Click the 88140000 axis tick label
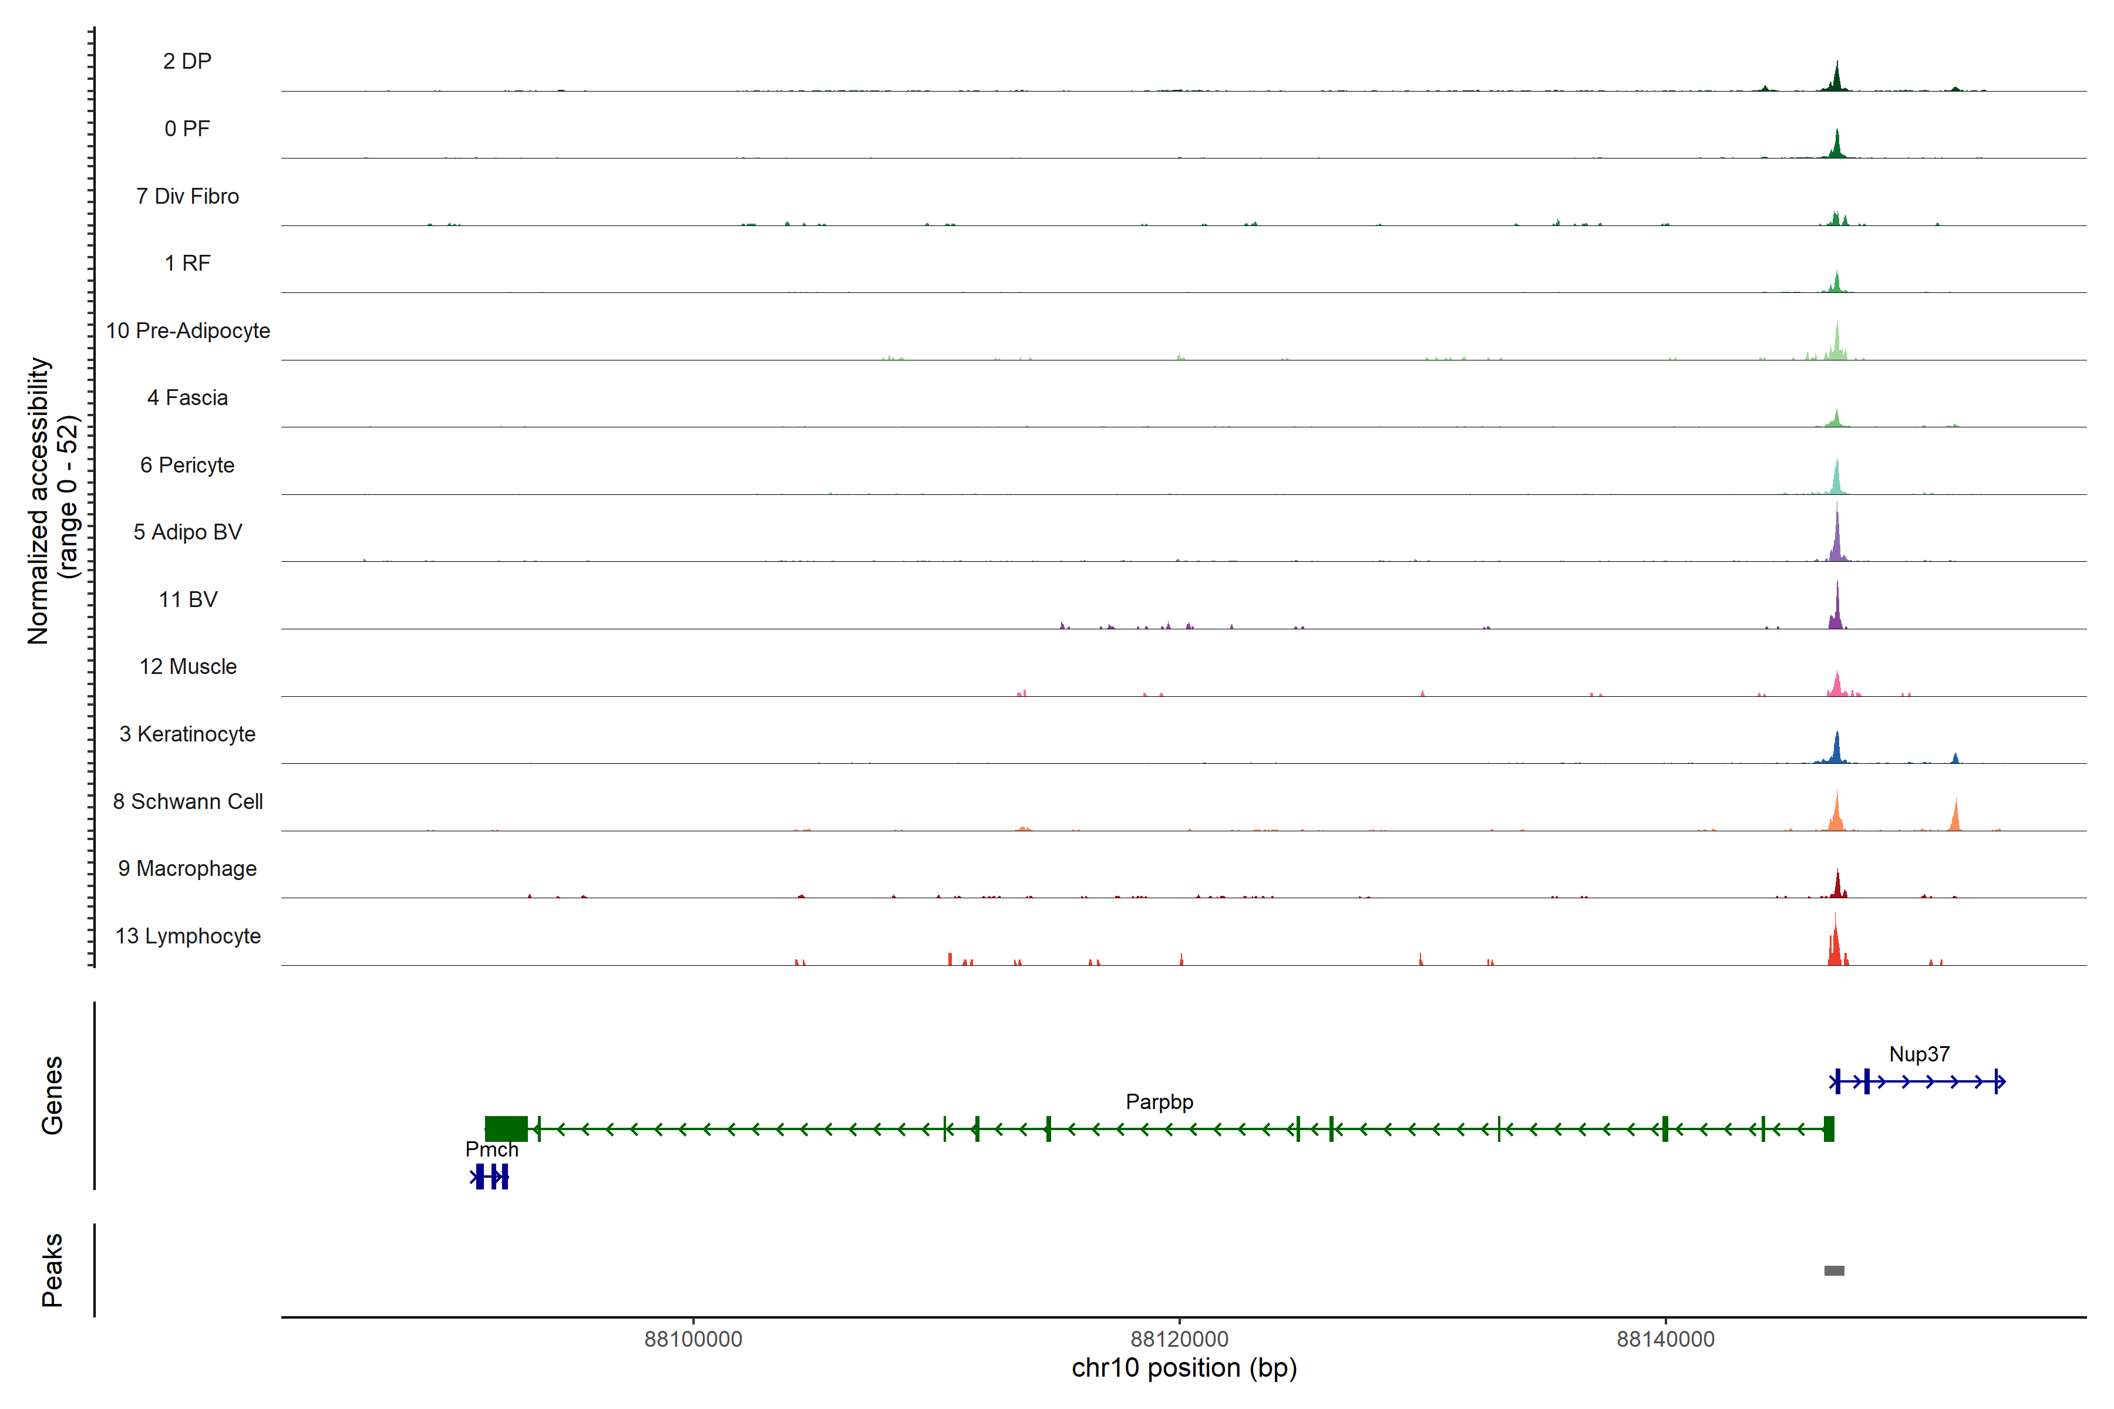This screenshot has height=1409, width=2114. pos(1665,1339)
